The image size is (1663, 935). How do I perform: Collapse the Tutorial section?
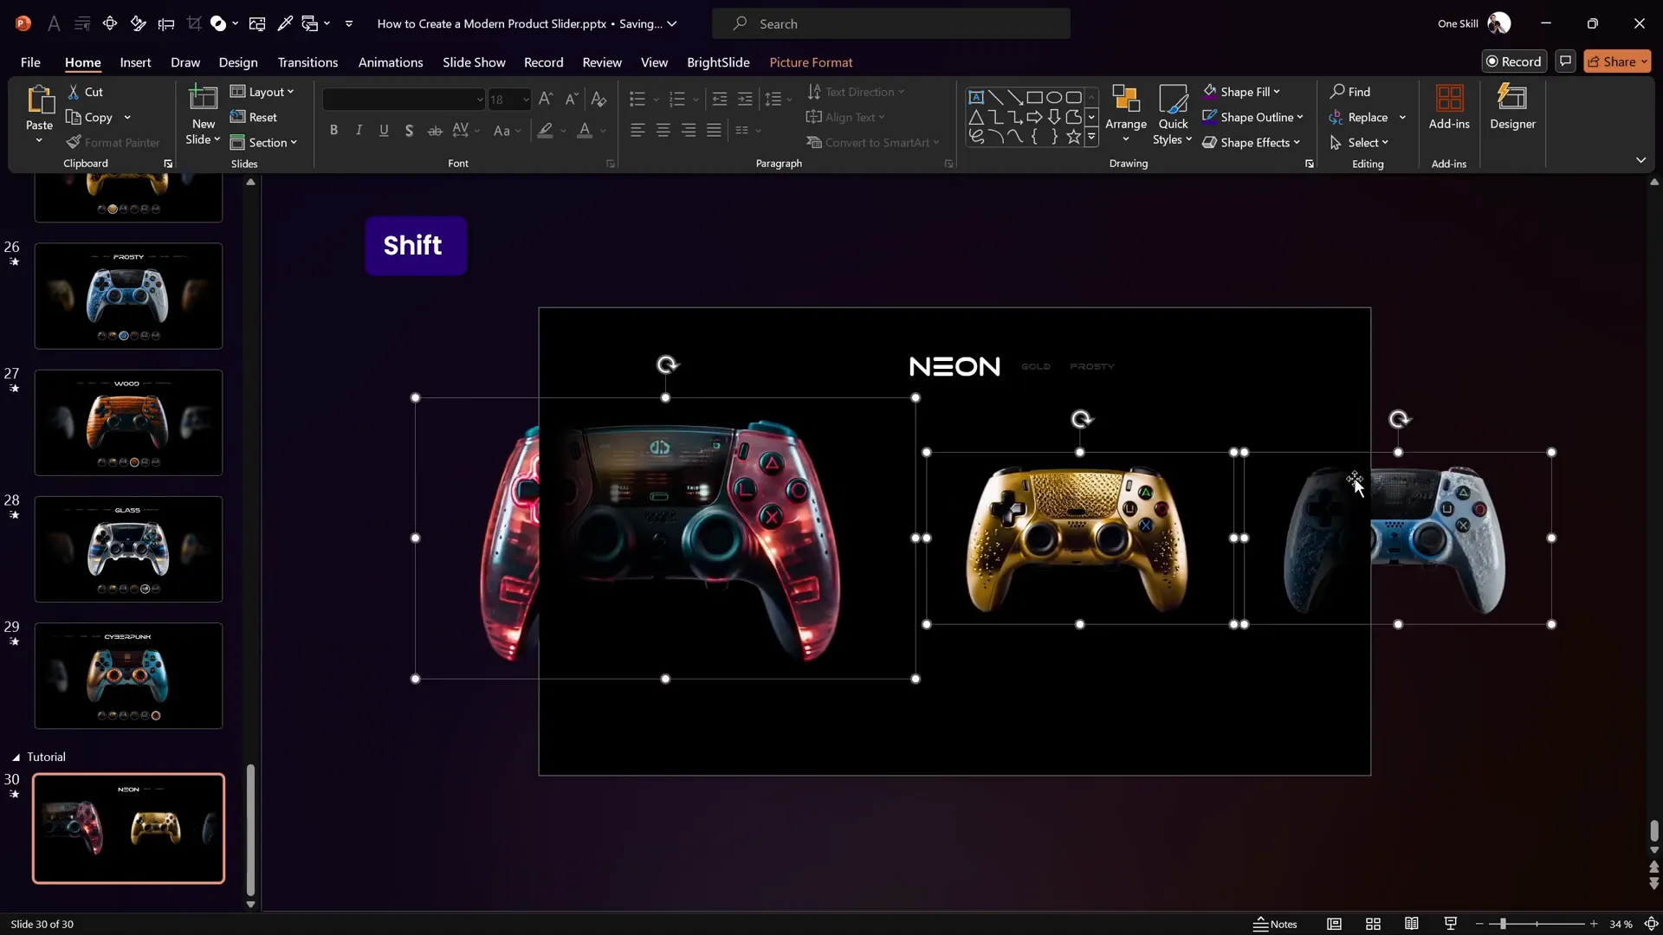(16, 758)
